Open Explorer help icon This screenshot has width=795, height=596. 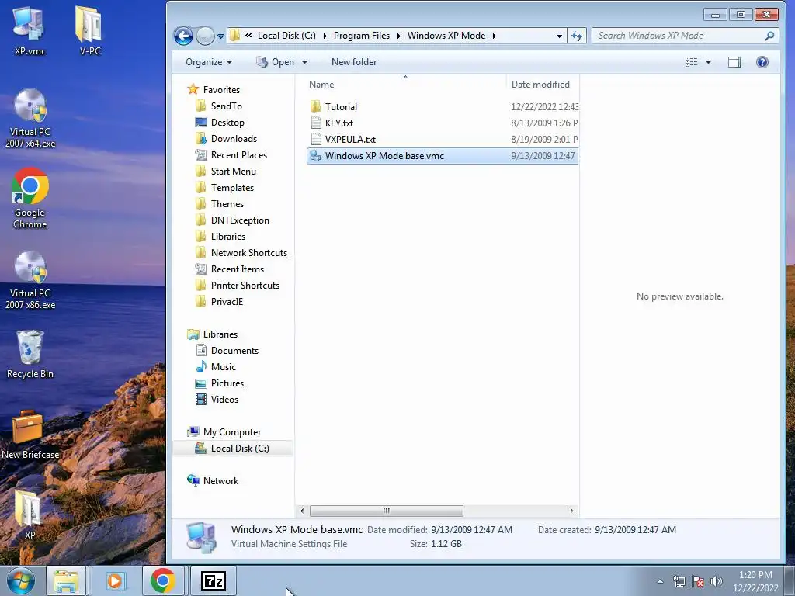[762, 62]
